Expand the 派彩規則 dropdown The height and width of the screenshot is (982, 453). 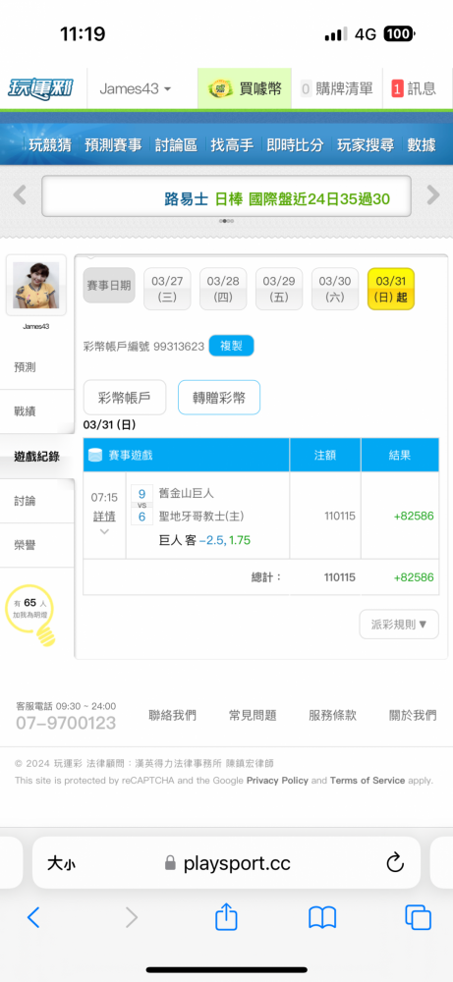(x=399, y=624)
